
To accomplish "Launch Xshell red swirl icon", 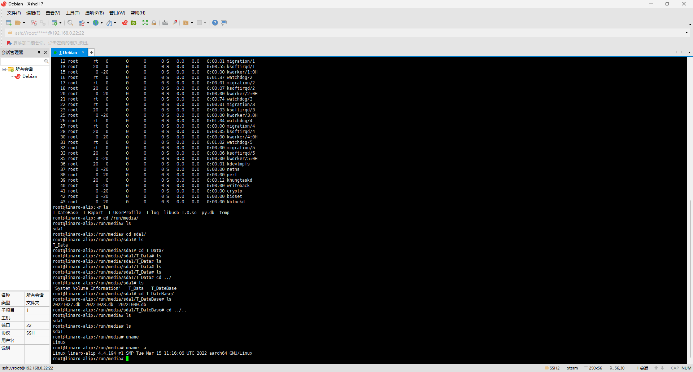I will (x=125, y=23).
